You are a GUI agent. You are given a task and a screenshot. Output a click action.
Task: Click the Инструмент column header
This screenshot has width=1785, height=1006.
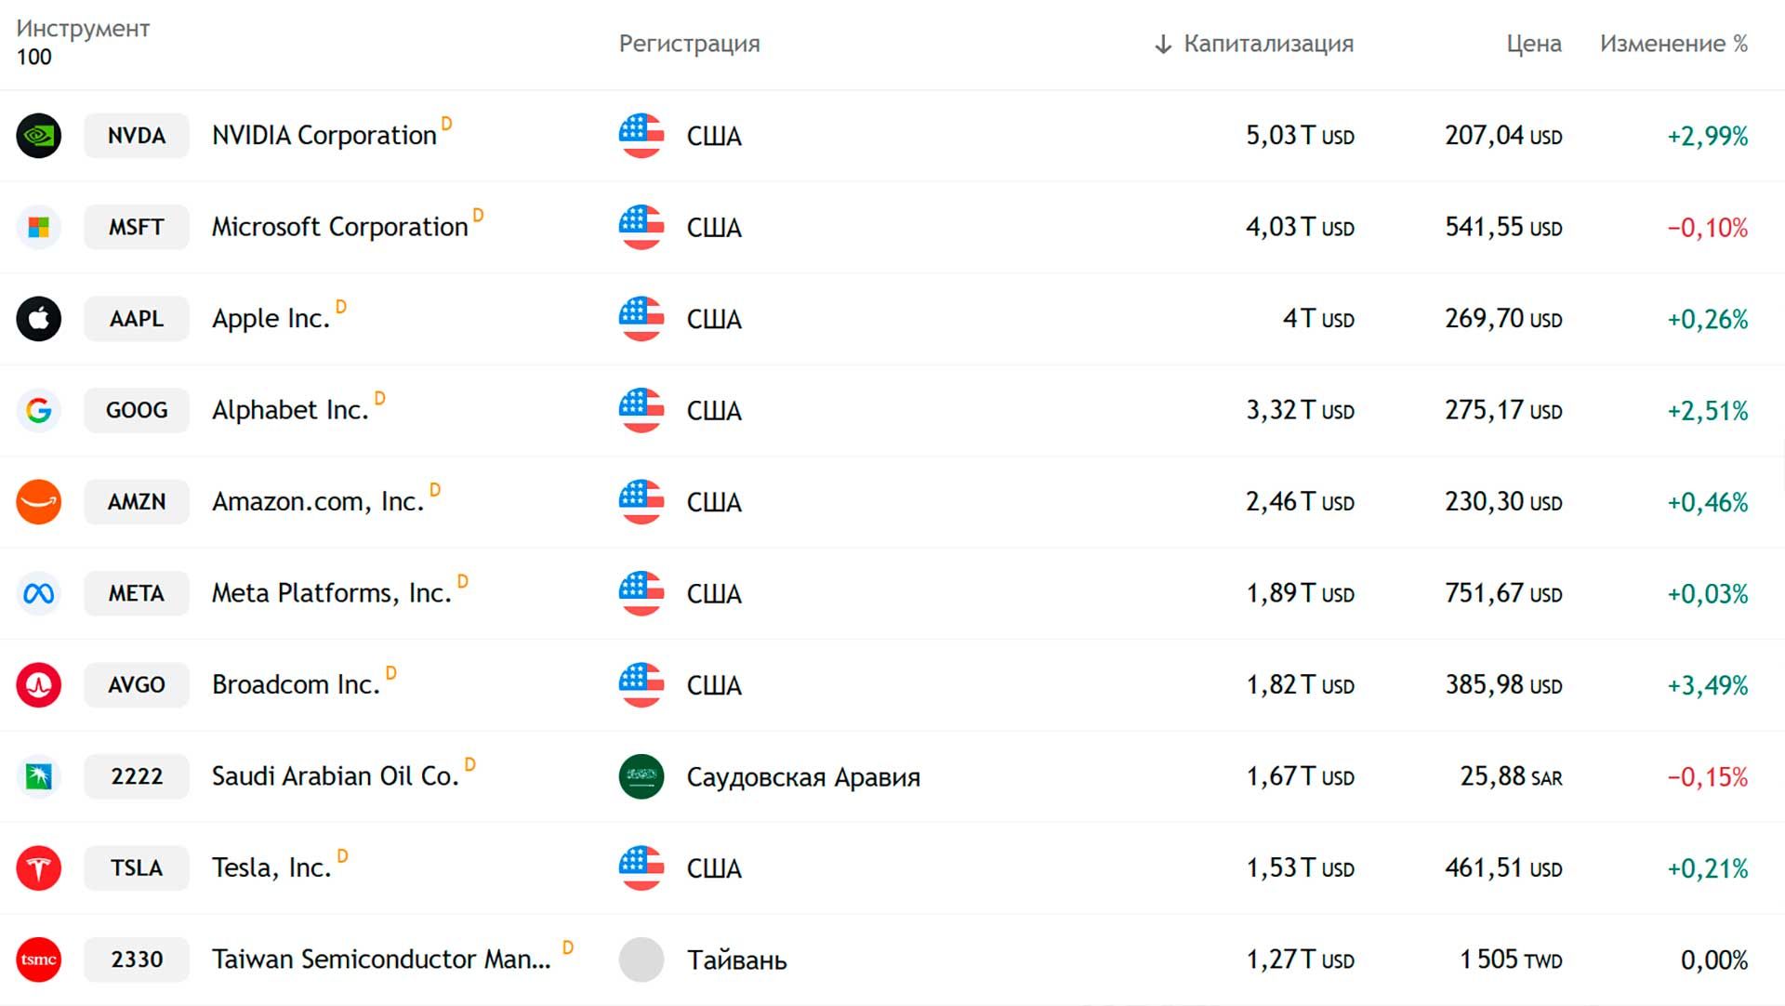pyautogui.click(x=83, y=29)
